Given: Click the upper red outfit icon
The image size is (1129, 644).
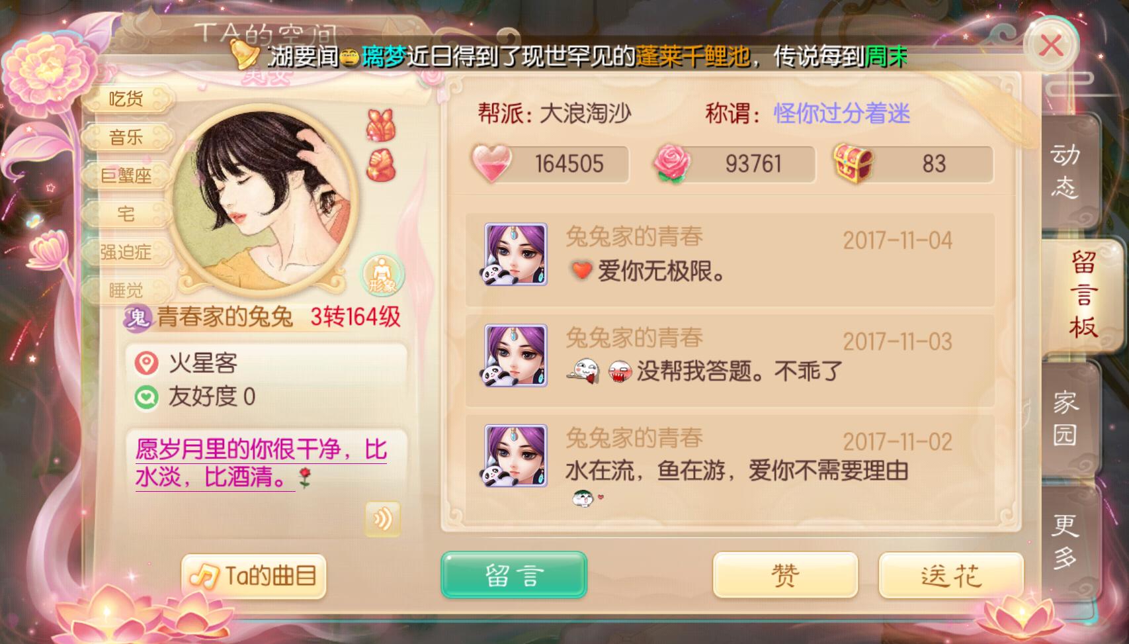Looking at the screenshot, I should click(x=381, y=126).
